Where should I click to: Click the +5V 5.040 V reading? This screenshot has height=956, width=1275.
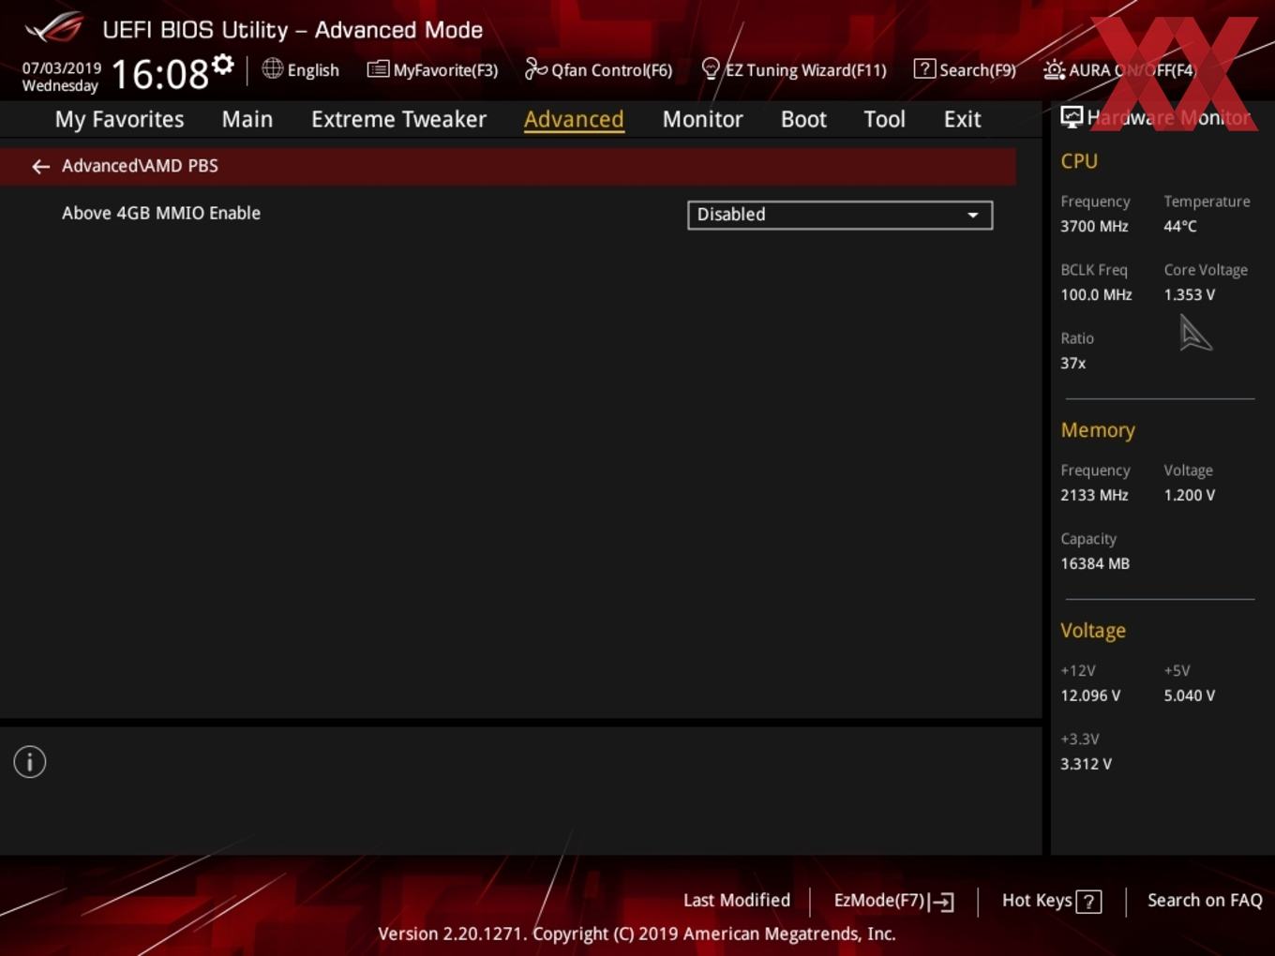[1189, 695]
